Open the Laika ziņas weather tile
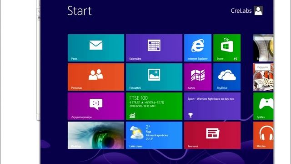Image resolution: width=291 pixels, height=164 pixels. pos(154,135)
